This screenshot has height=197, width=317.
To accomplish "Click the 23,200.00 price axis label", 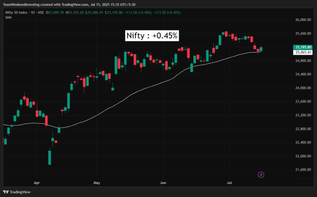I will (x=303, y=115).
